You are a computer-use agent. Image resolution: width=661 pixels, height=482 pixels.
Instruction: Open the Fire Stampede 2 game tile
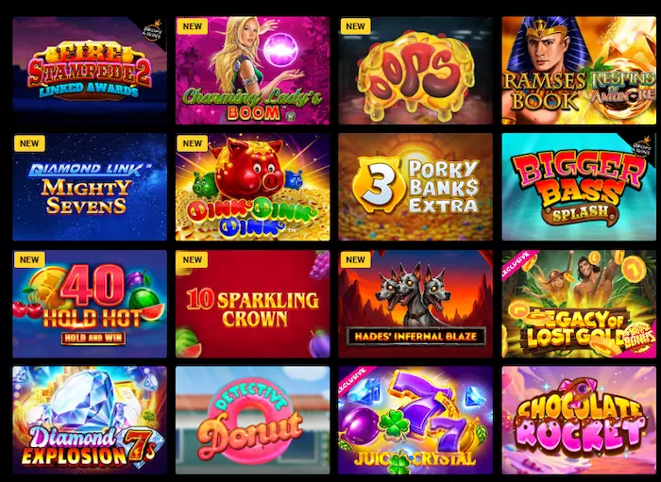click(90, 71)
